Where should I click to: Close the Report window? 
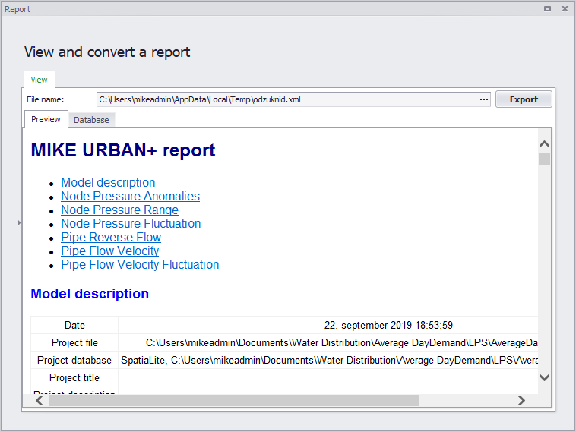coord(565,9)
